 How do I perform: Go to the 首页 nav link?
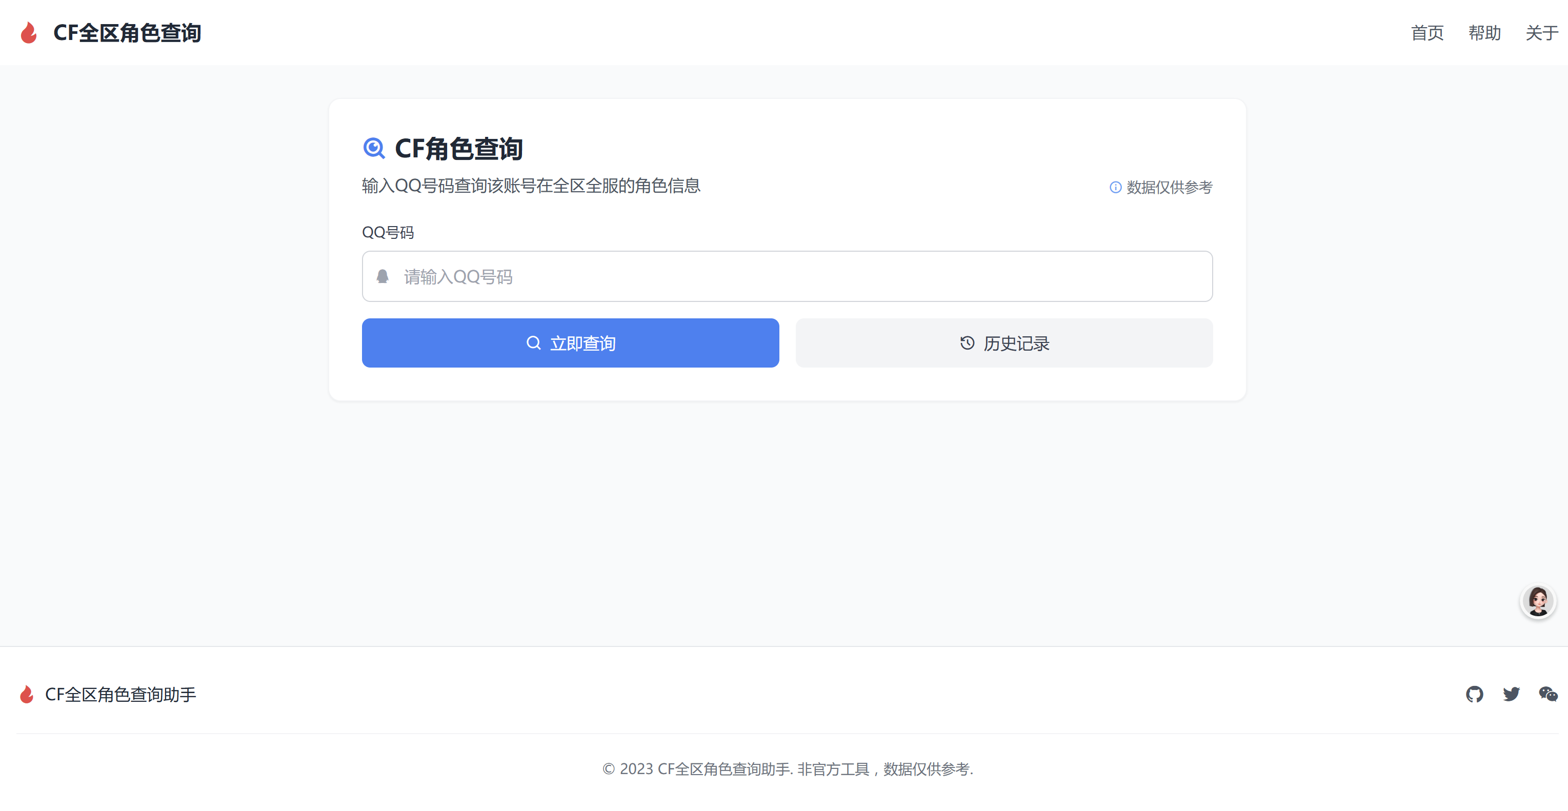click(1427, 33)
